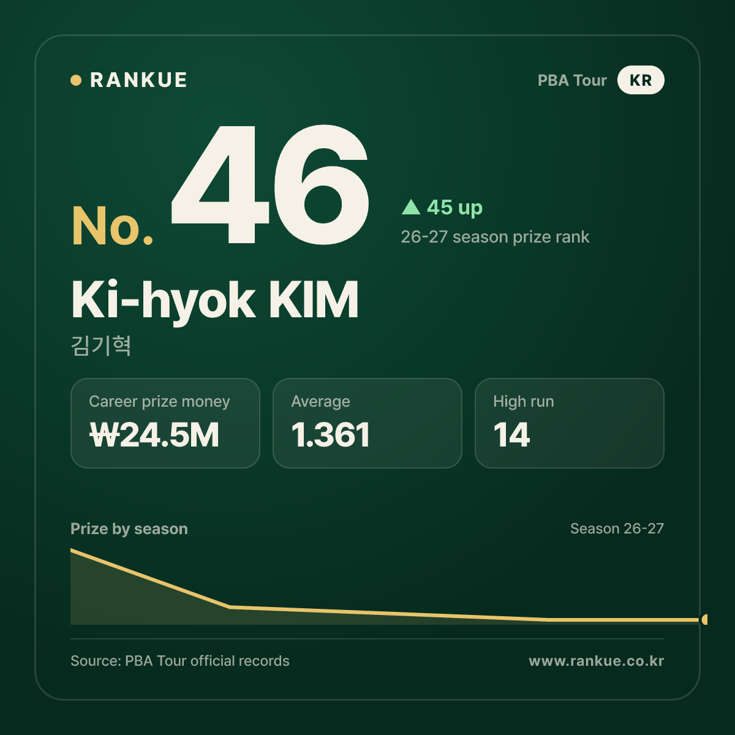Click the 45 up text
The image size is (735, 735).
tap(455, 208)
